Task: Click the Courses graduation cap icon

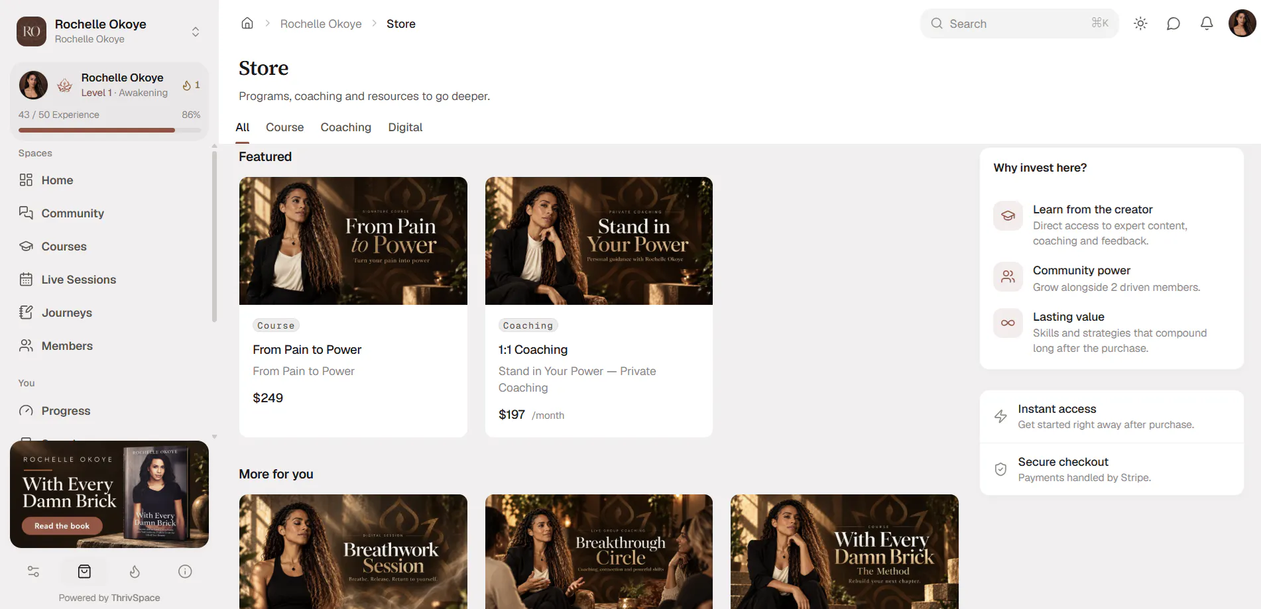Action: point(26,247)
